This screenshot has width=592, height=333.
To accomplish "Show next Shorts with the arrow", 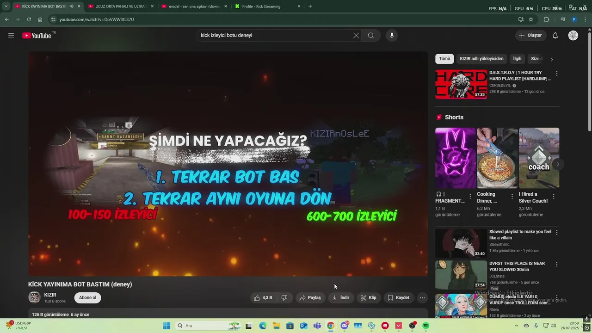I will point(558,164).
